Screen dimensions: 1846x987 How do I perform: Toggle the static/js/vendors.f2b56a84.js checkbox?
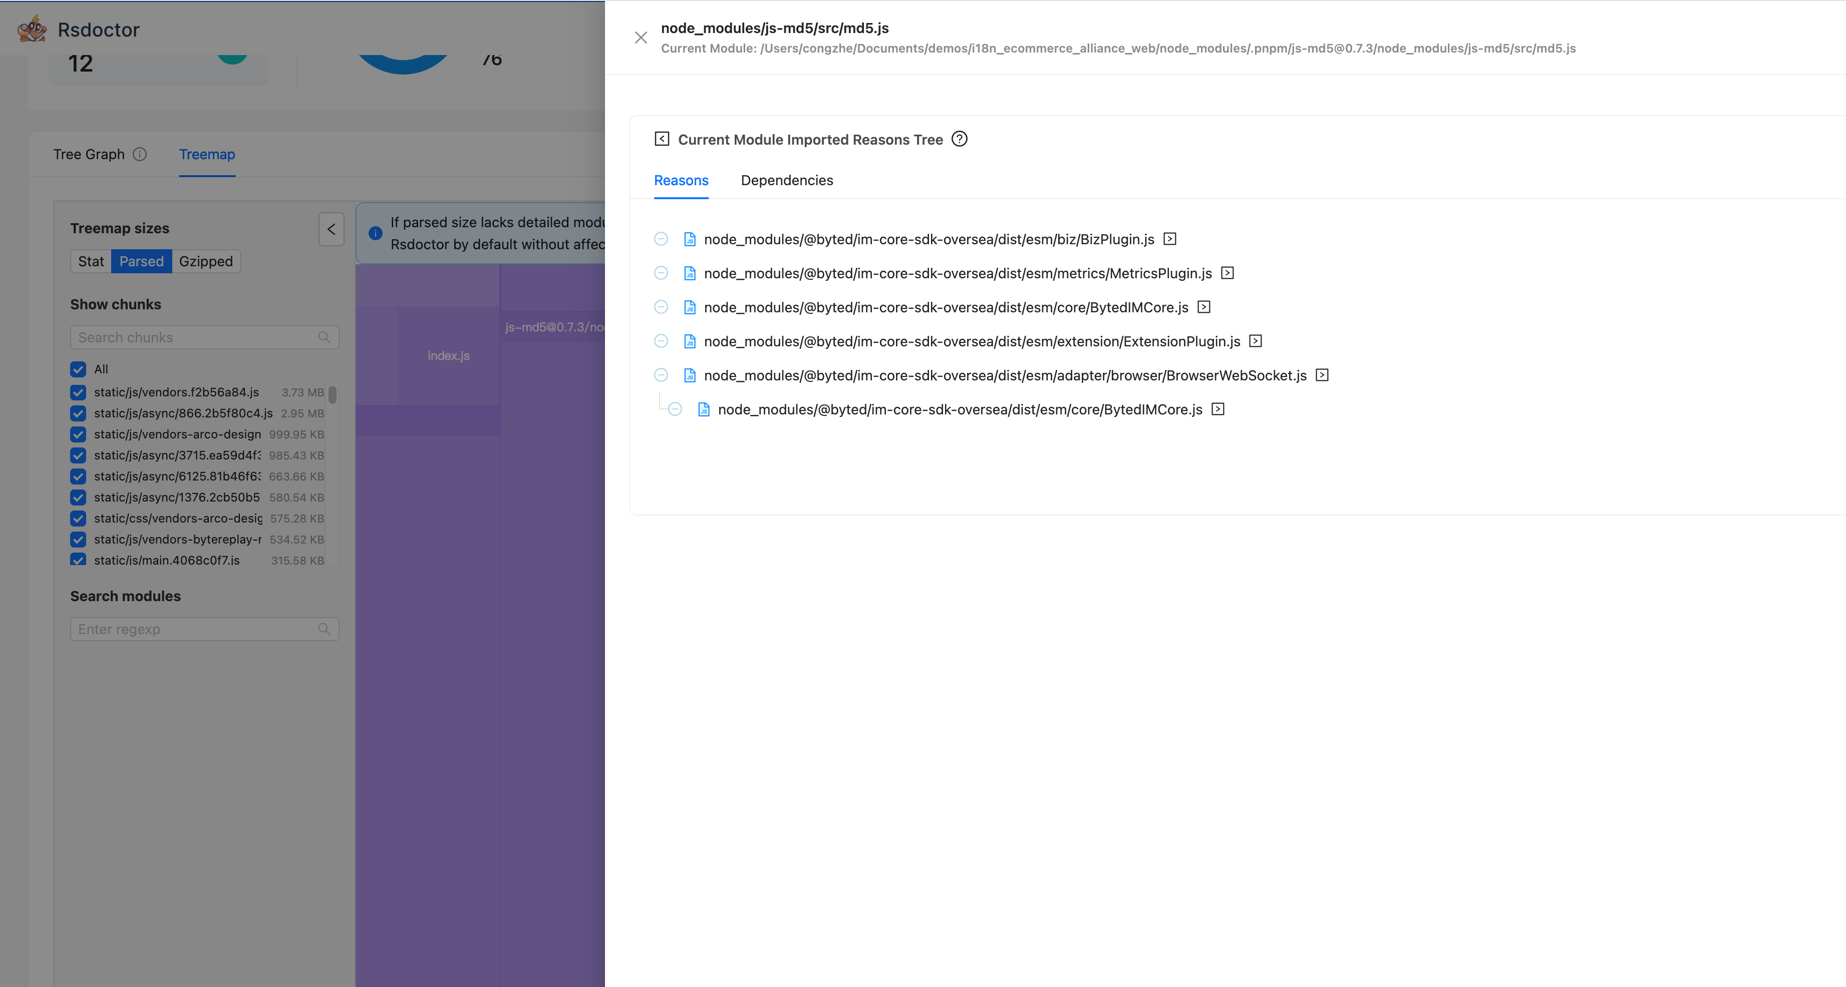click(x=78, y=392)
